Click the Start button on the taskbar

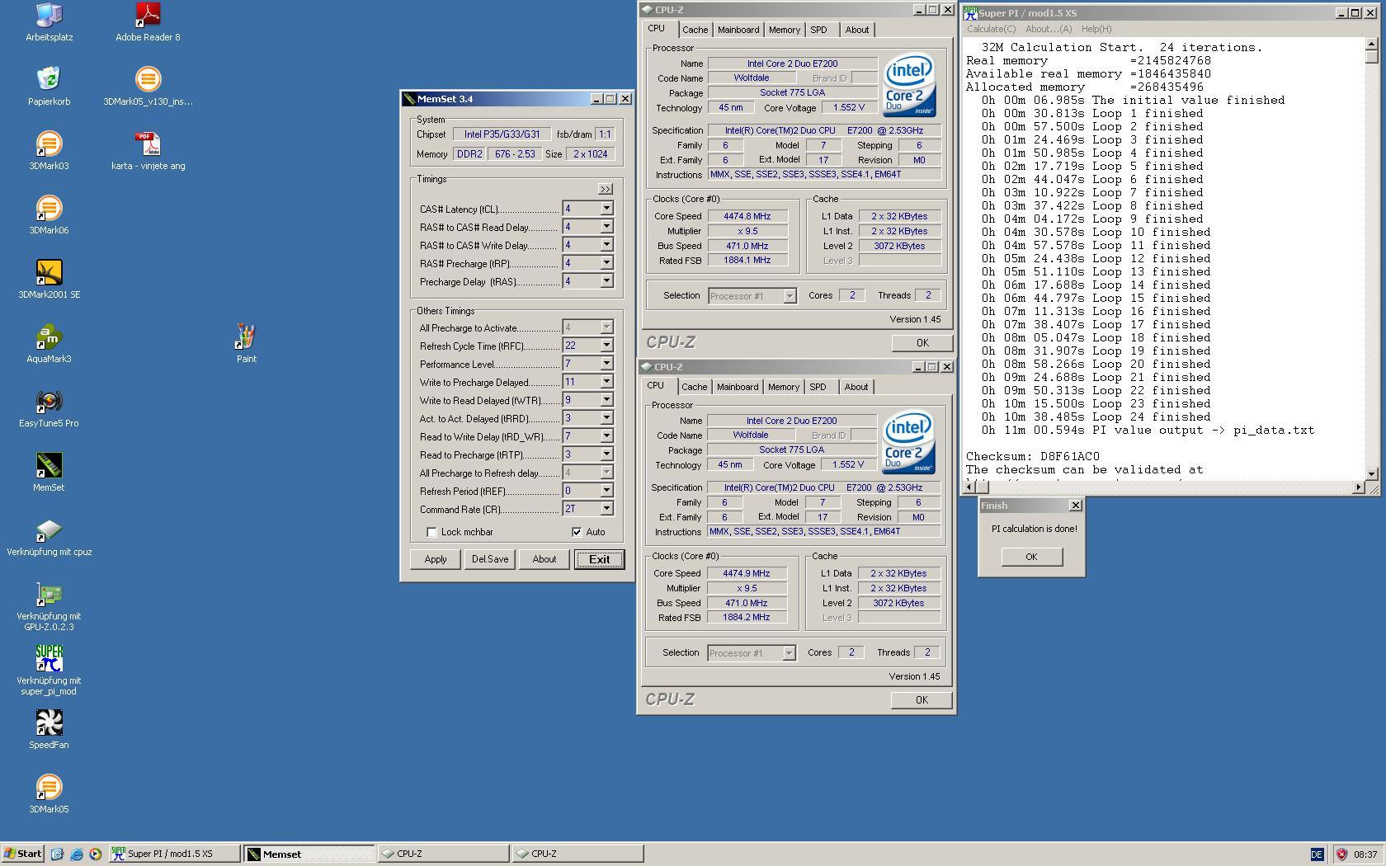(22, 854)
